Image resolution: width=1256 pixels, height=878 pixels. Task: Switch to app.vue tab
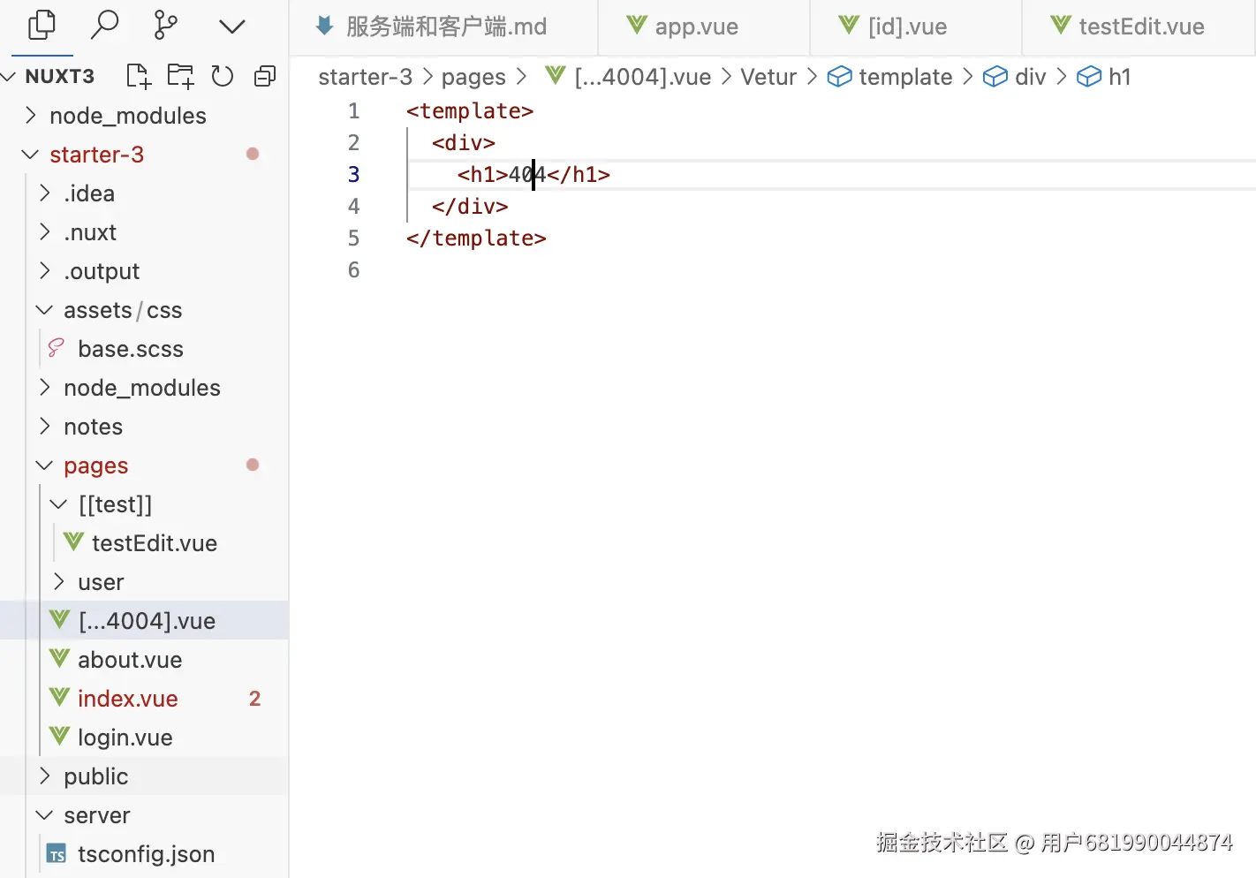(x=704, y=27)
